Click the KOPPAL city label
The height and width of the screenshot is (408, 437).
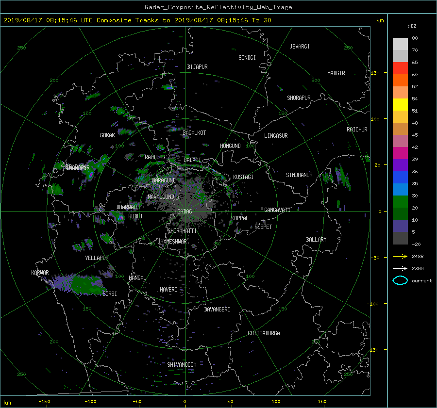pos(240,218)
